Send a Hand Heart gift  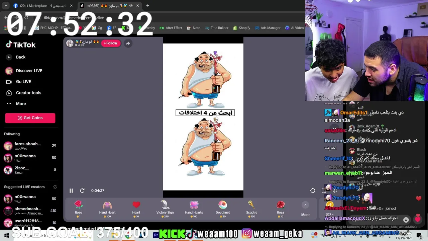coord(107,209)
